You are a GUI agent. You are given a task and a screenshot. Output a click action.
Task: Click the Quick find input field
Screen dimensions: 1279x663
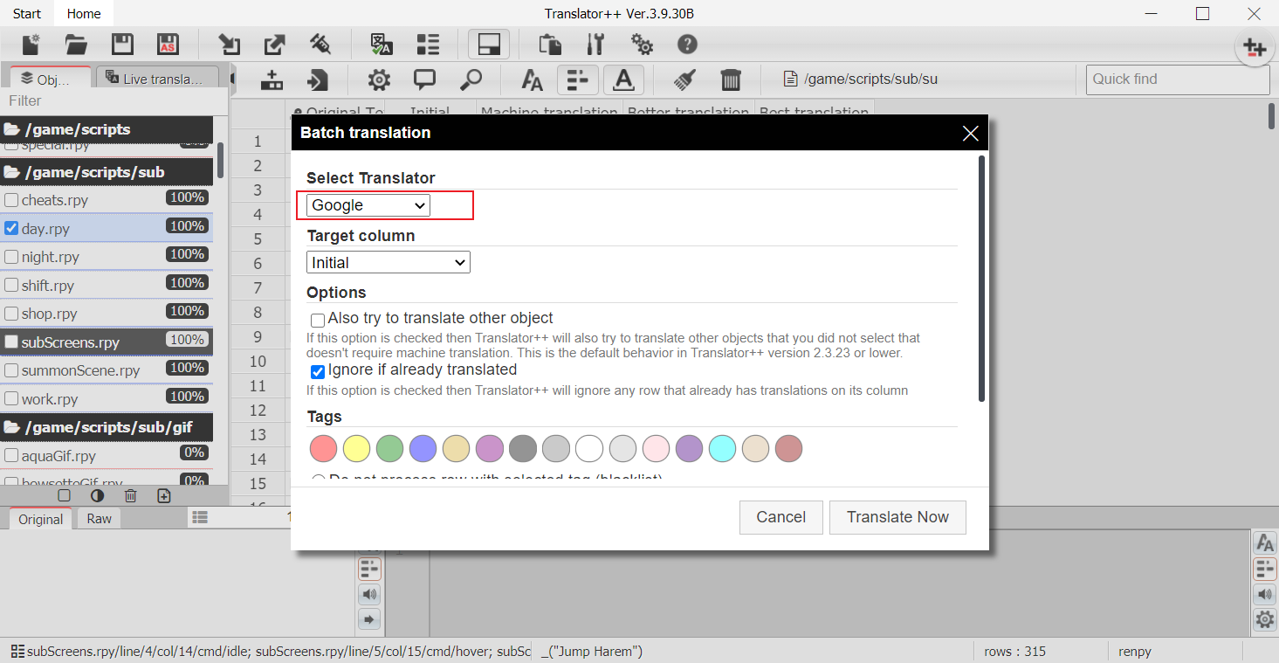1178,79
